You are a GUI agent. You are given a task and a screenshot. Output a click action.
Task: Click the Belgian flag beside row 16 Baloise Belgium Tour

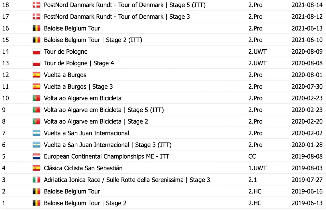click(x=36, y=28)
